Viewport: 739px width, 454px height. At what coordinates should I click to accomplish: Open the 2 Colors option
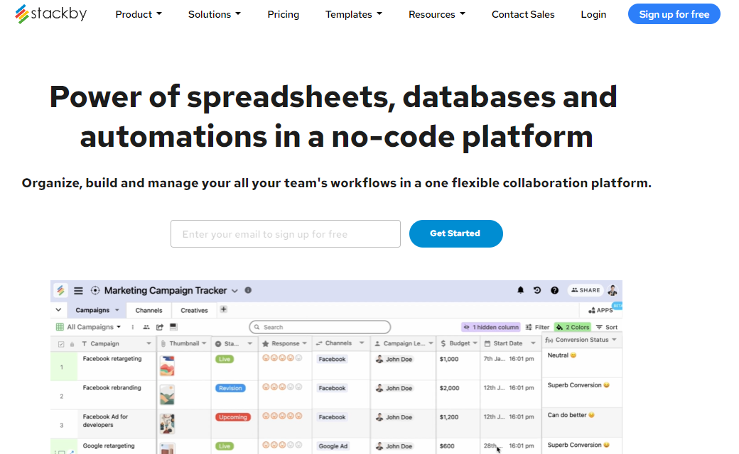point(573,327)
